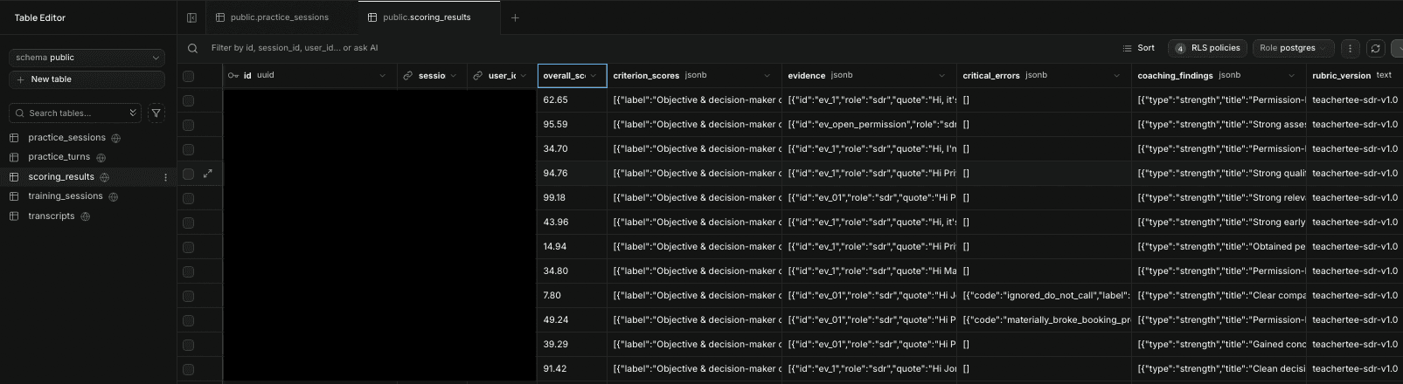Open the critical_errors column header menu

click(1116, 76)
